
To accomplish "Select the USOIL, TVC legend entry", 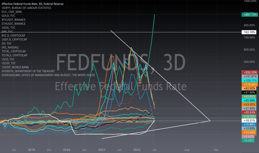I will point(9,28).
